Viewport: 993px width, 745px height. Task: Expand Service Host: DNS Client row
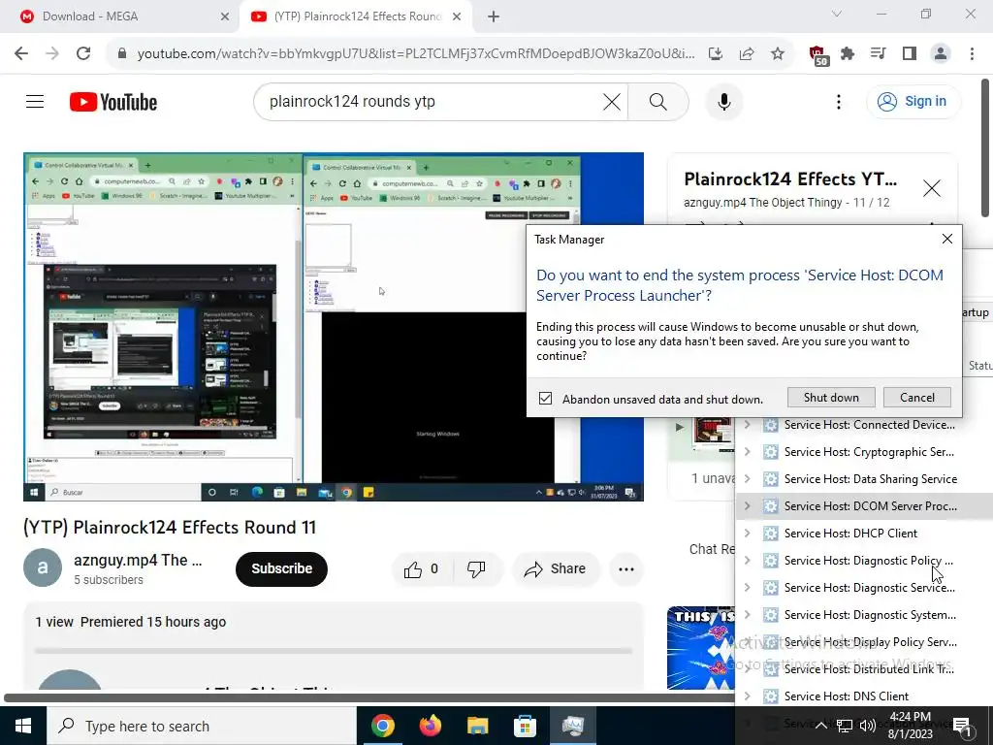pyautogui.click(x=748, y=696)
